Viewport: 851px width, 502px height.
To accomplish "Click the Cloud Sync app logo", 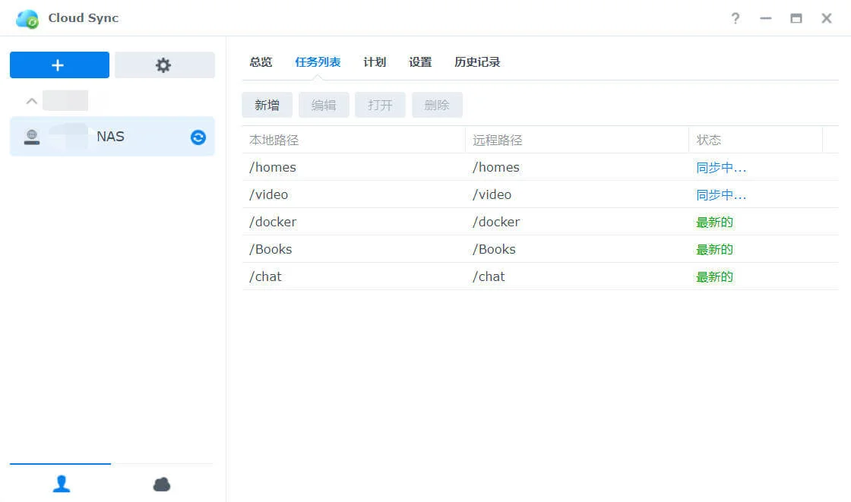I will pyautogui.click(x=27, y=18).
